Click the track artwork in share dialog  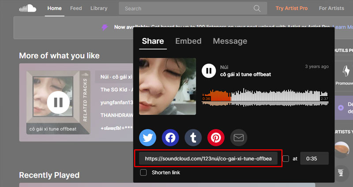click(x=168, y=86)
